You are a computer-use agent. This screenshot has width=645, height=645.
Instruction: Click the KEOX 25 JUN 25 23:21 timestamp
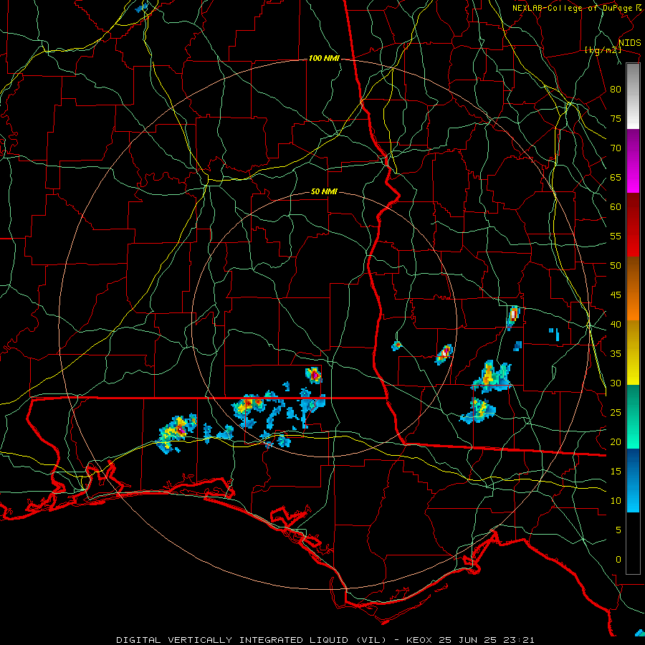click(471, 640)
